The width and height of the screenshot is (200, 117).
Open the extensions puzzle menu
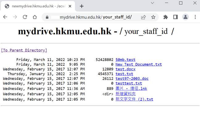pyautogui.click(x=165, y=17)
